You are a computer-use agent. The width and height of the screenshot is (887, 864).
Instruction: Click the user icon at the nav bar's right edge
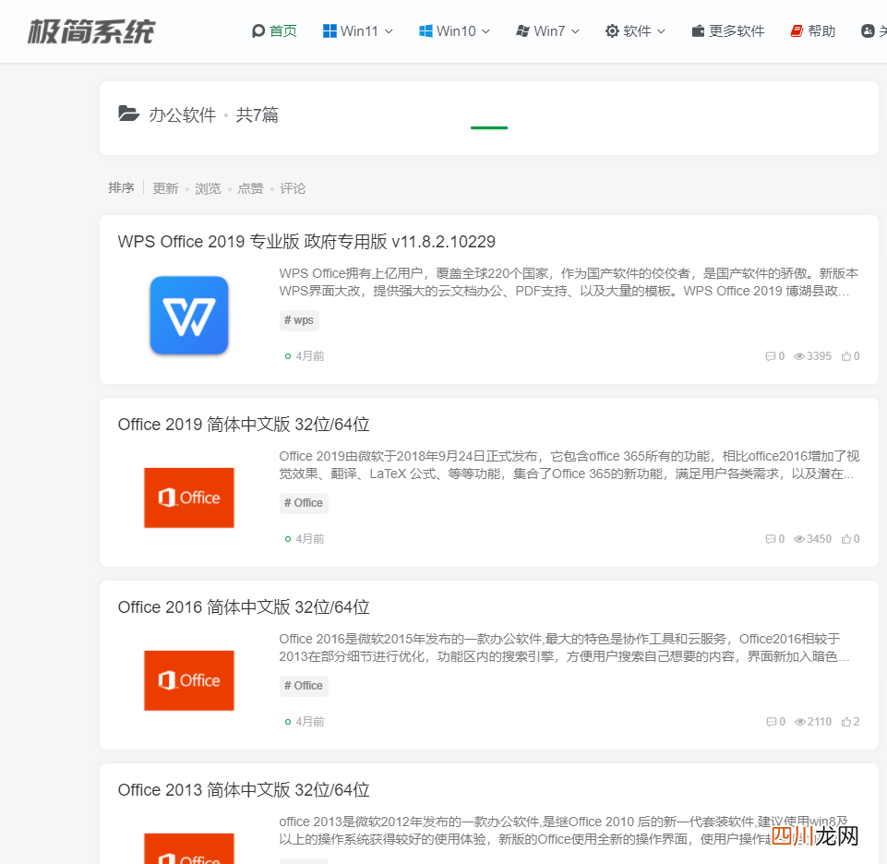(x=868, y=31)
